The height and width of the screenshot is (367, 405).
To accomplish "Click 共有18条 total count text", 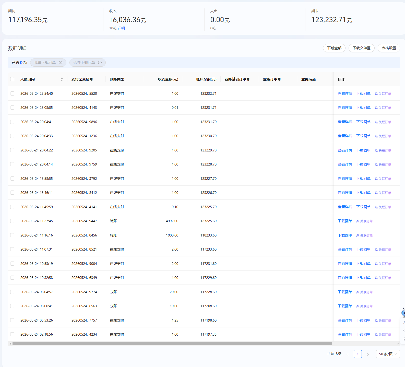I will pos(334,354).
